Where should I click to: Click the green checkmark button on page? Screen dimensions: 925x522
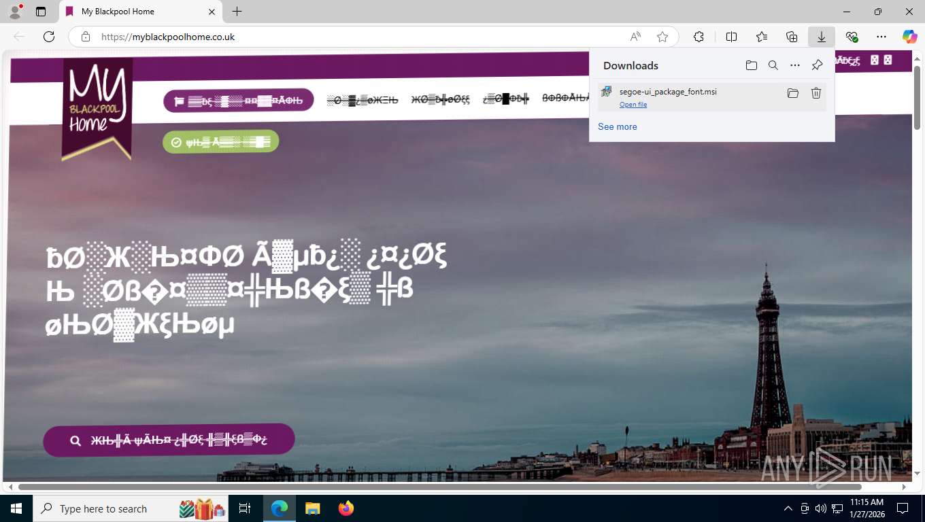point(220,141)
